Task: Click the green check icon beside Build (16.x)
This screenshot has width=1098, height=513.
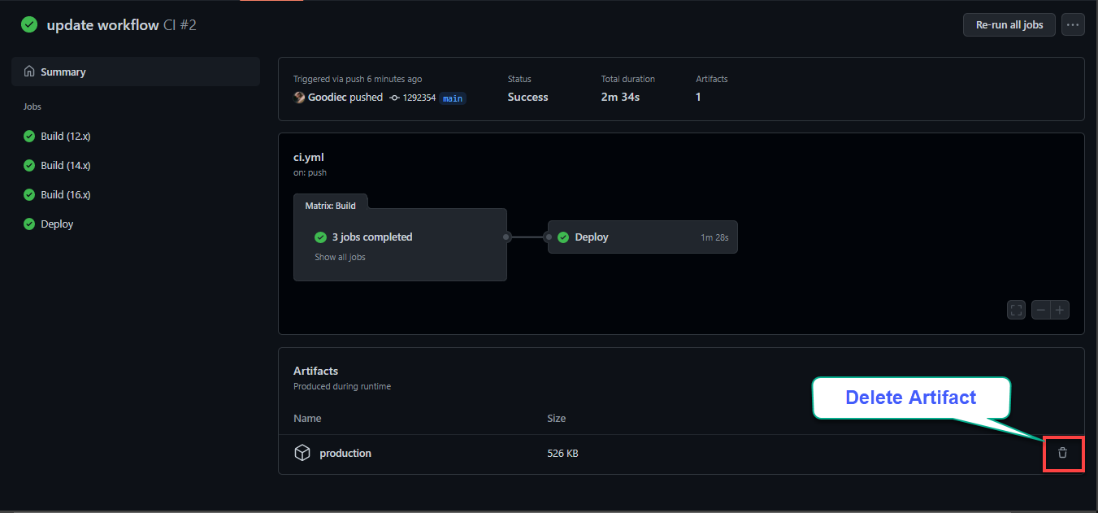Action: tap(29, 194)
